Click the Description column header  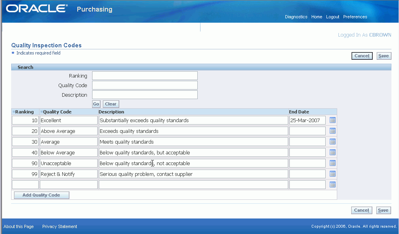coord(112,112)
